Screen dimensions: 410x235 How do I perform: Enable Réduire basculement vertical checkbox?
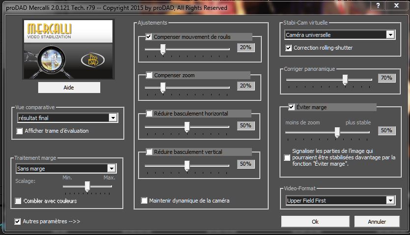tap(149, 152)
